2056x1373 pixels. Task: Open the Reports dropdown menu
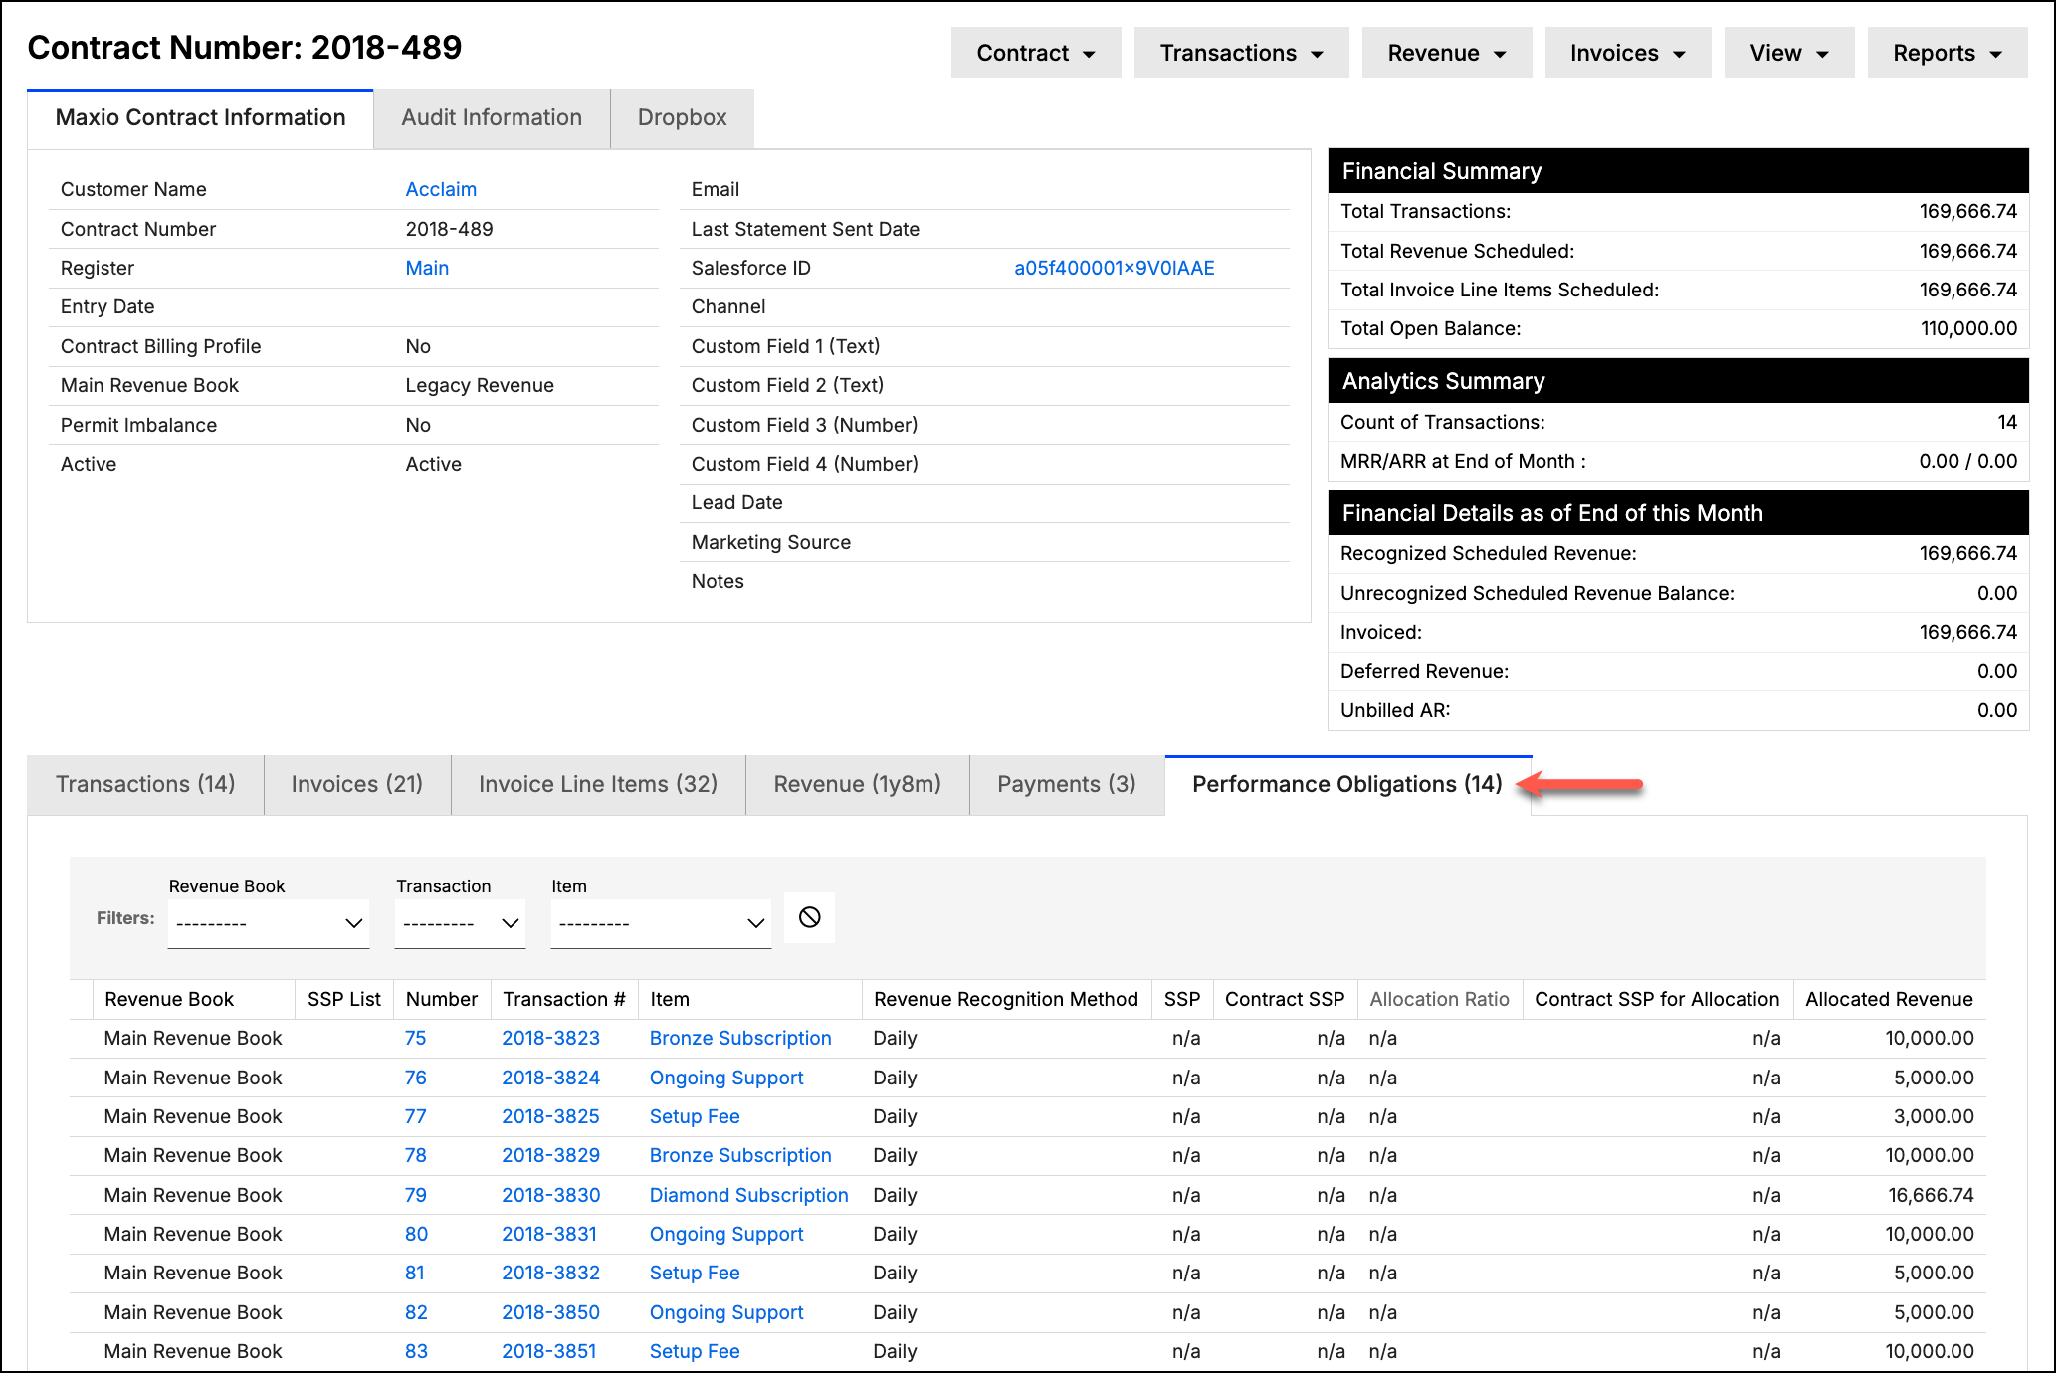click(x=1948, y=53)
